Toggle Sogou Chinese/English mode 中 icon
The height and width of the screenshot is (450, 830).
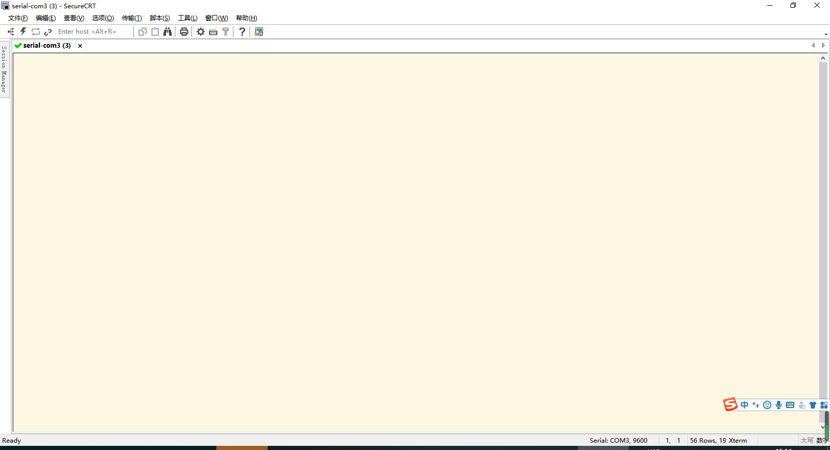[x=744, y=405]
